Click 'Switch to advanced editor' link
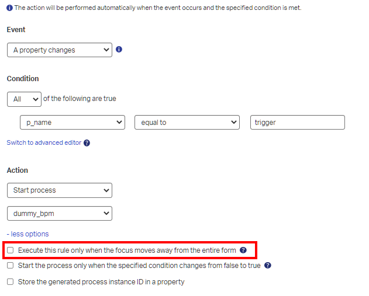369x296 pixels. (44, 142)
